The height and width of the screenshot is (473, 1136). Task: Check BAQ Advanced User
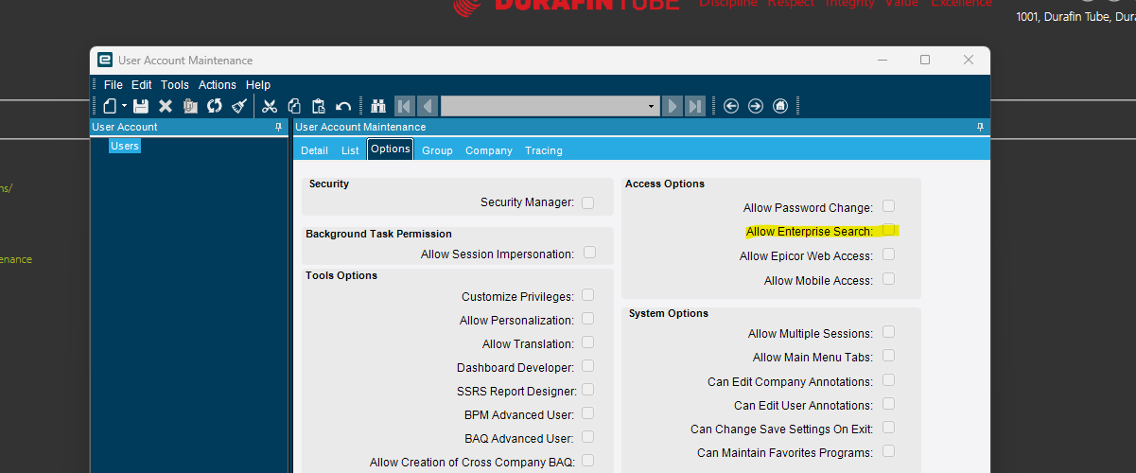[x=588, y=437]
